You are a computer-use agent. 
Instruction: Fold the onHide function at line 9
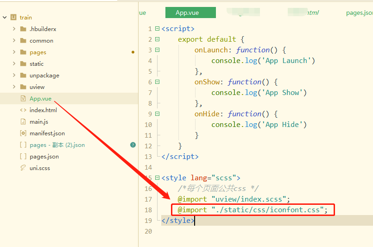(157, 114)
